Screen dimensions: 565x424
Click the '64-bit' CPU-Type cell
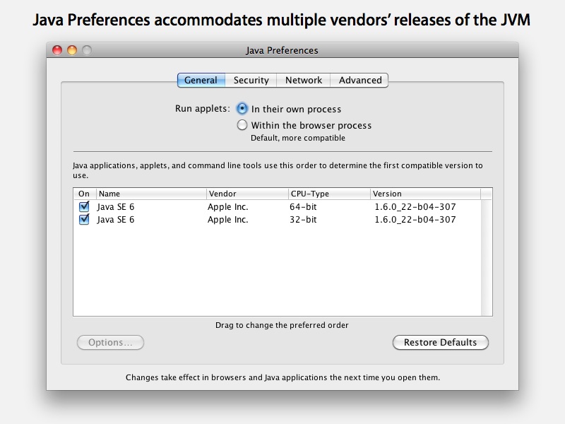[303, 206]
